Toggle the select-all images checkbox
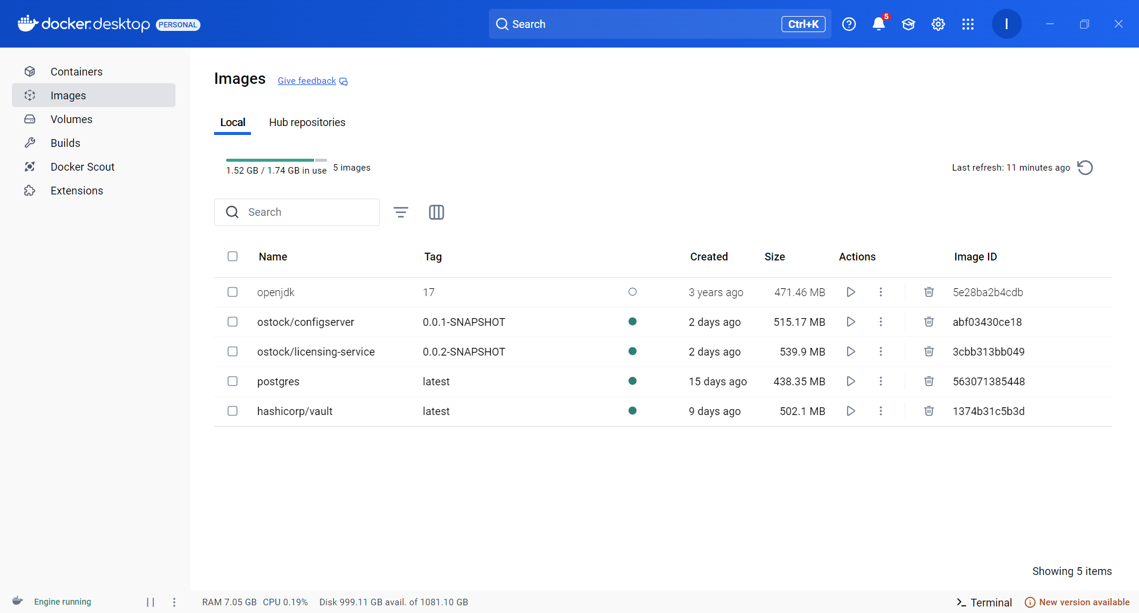This screenshot has width=1139, height=613. point(233,256)
